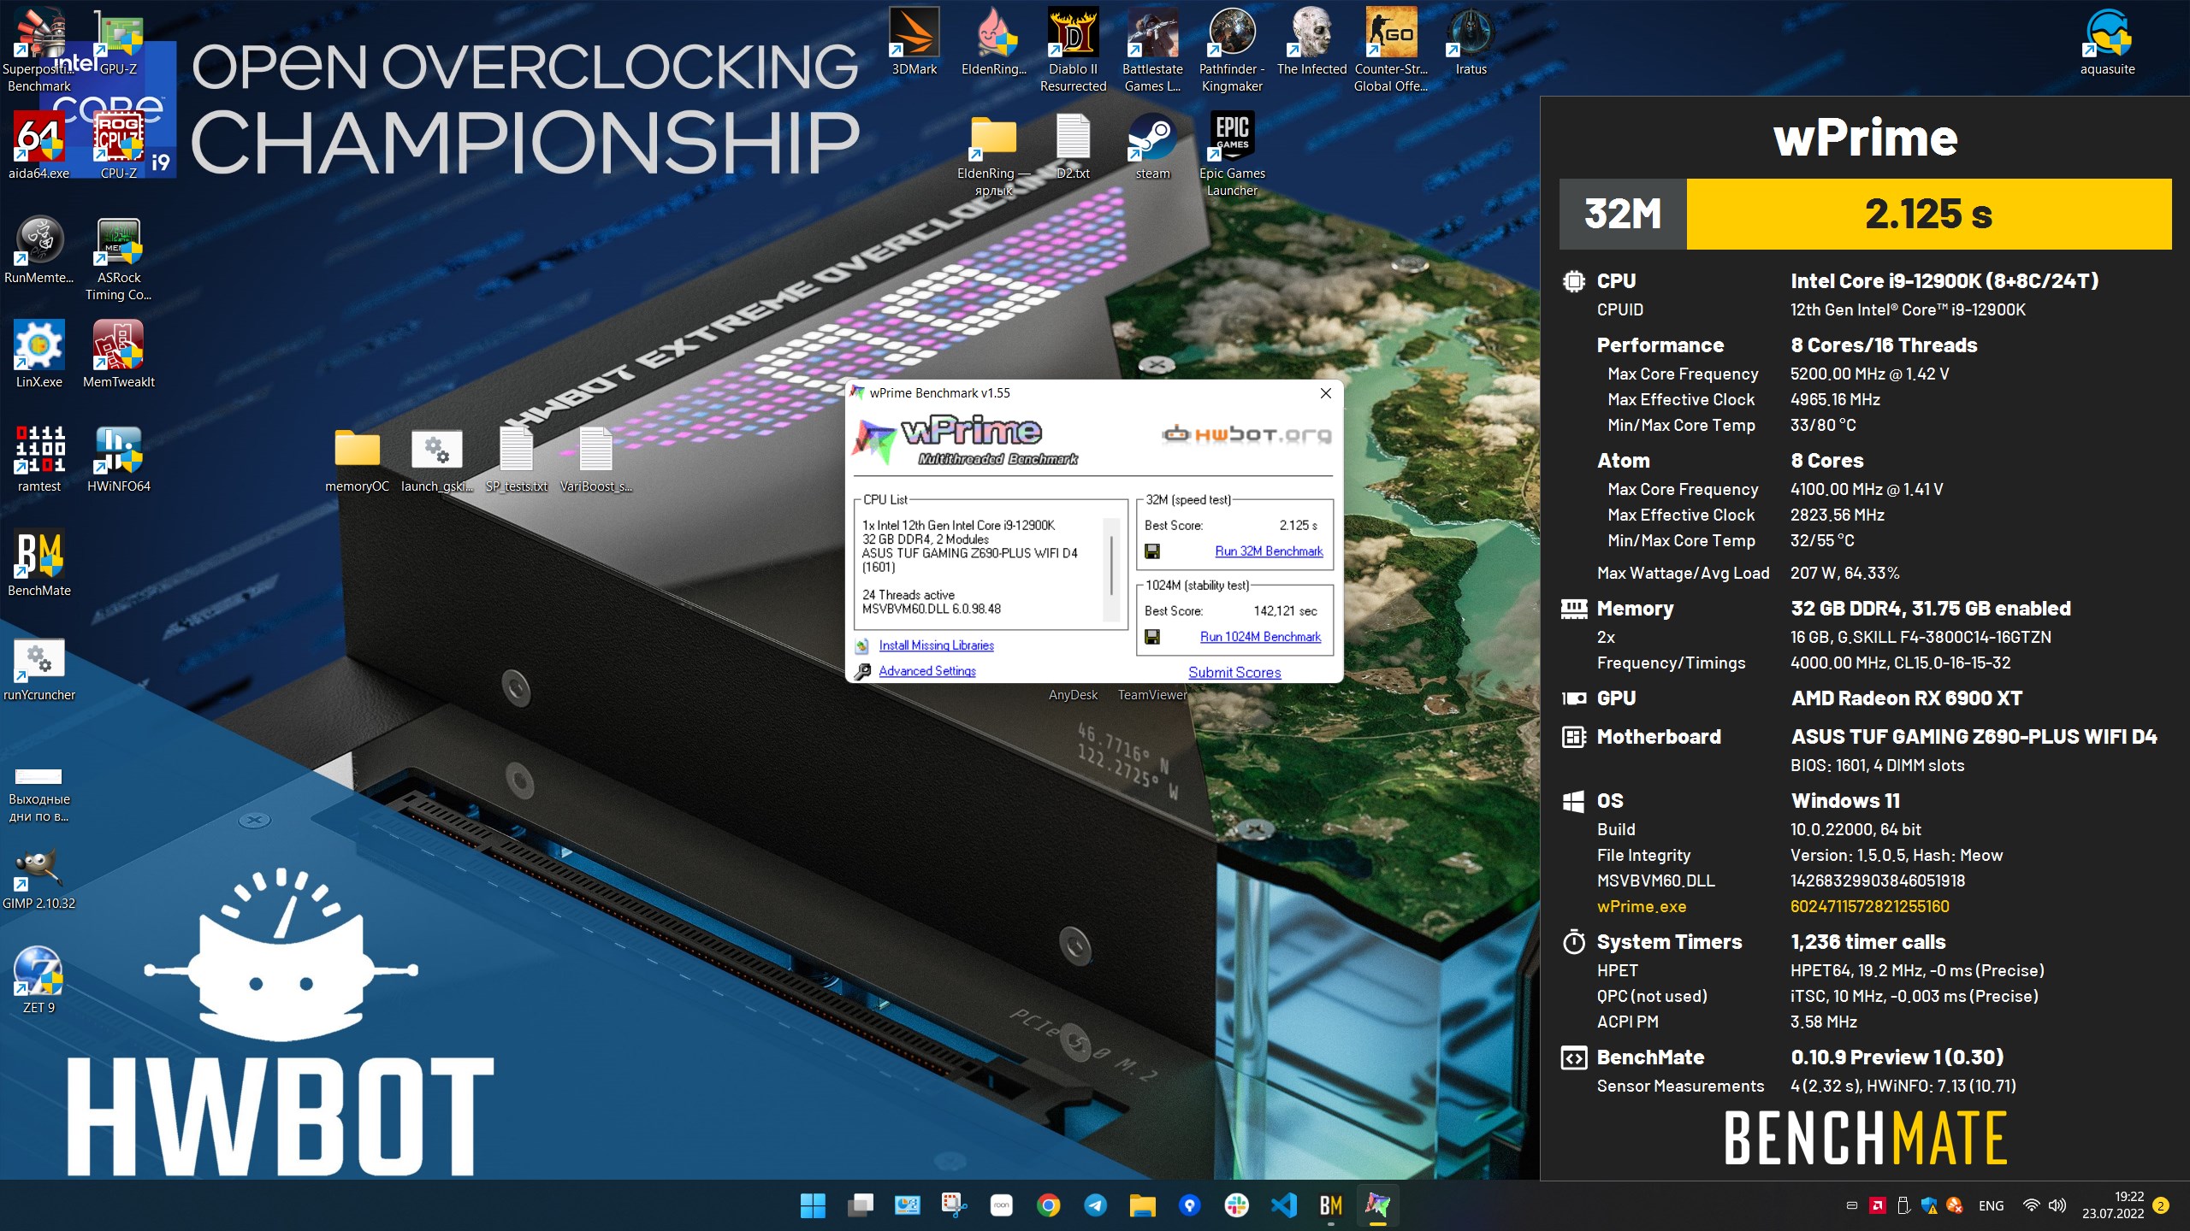Image resolution: width=2190 pixels, height=1231 pixels.
Task: Open the ramtest desktop shortcut
Action: 38,458
